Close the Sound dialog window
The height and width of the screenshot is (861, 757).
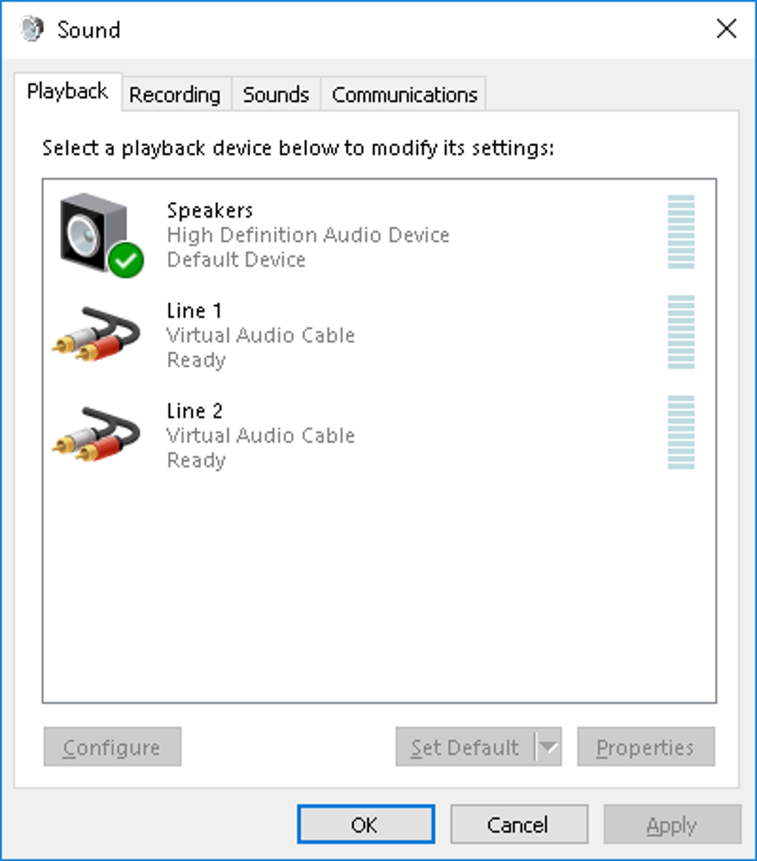pos(727,30)
